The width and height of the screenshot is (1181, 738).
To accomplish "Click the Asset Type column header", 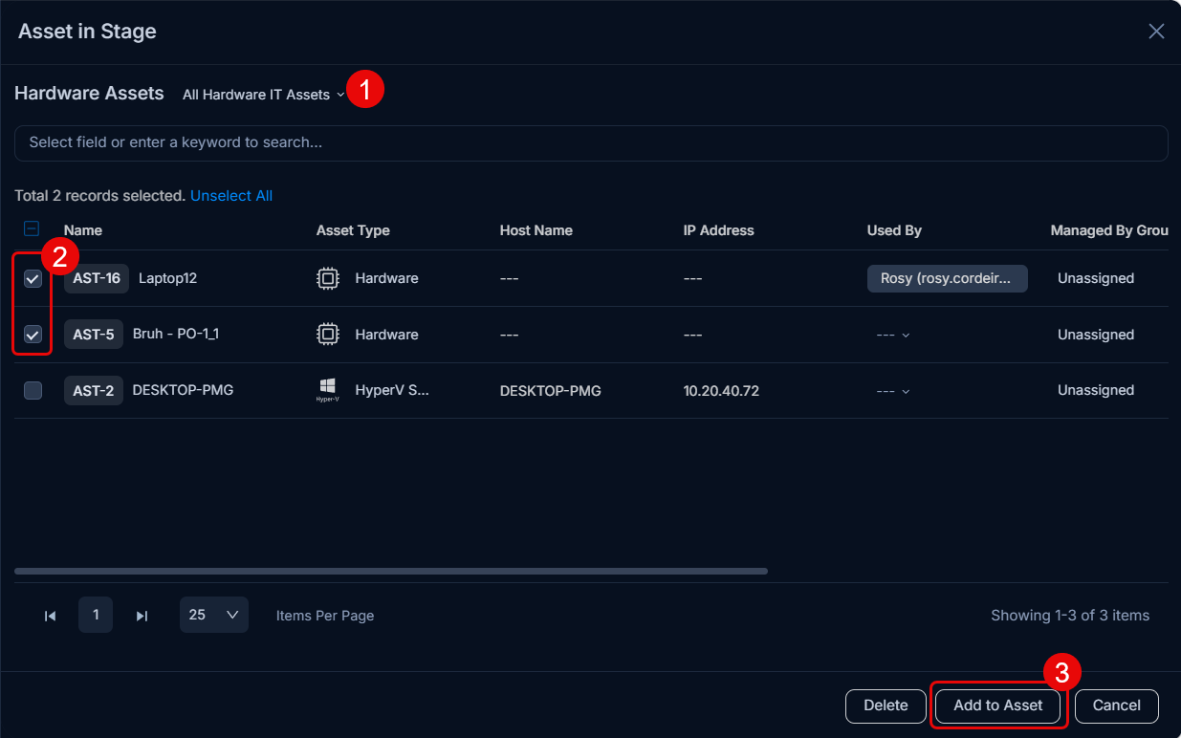I will 353,230.
